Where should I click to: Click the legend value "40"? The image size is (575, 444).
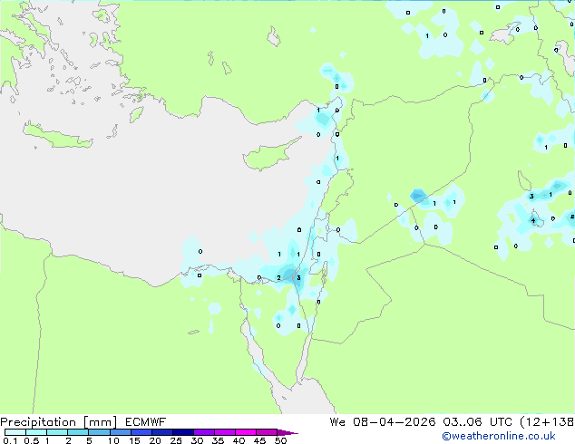[239, 440]
